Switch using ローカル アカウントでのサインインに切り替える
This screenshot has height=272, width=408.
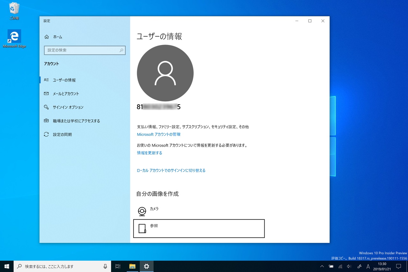click(171, 170)
